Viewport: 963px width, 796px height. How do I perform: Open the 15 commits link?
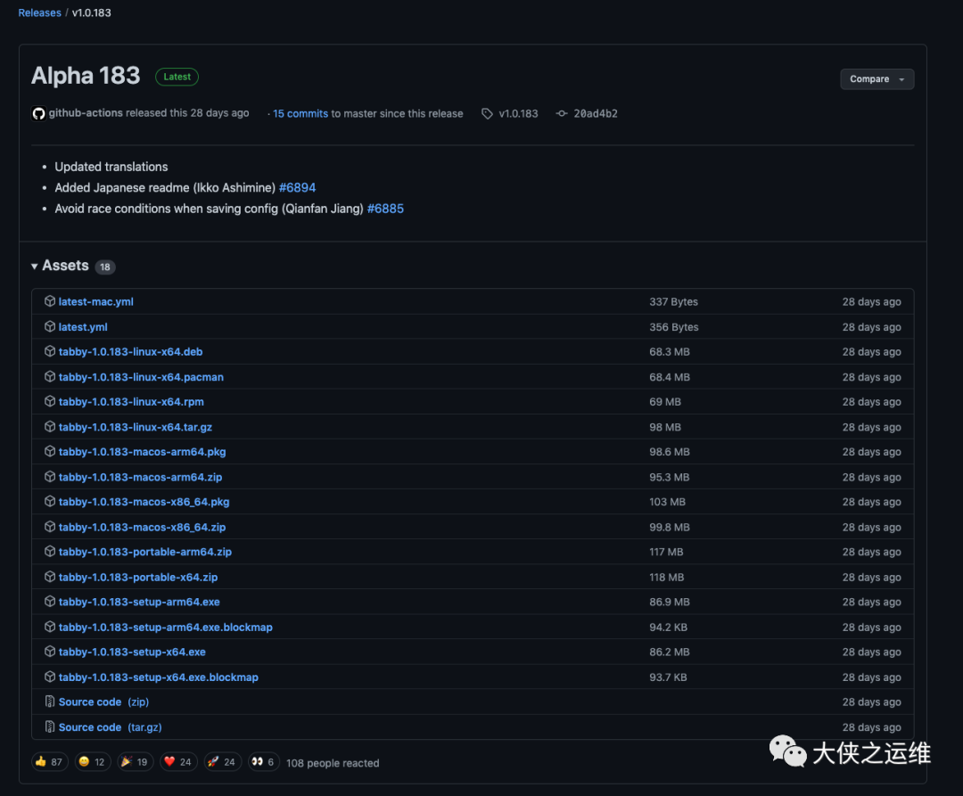(300, 113)
